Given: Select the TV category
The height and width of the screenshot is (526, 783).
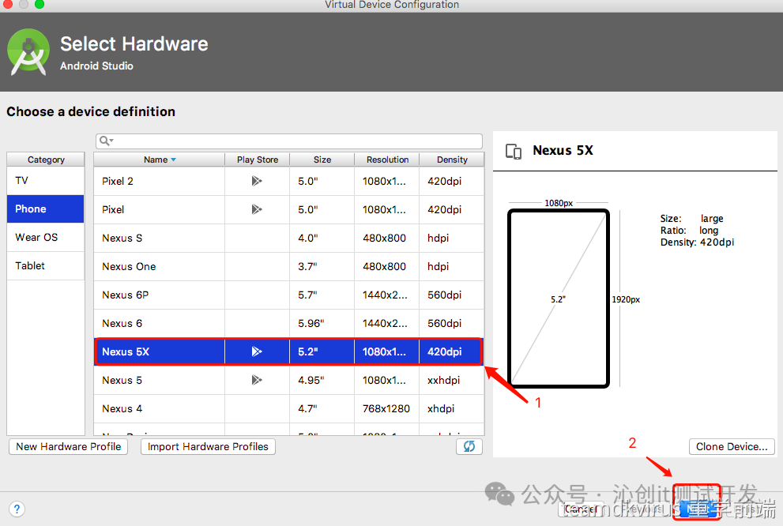Looking at the screenshot, I should tap(46, 181).
